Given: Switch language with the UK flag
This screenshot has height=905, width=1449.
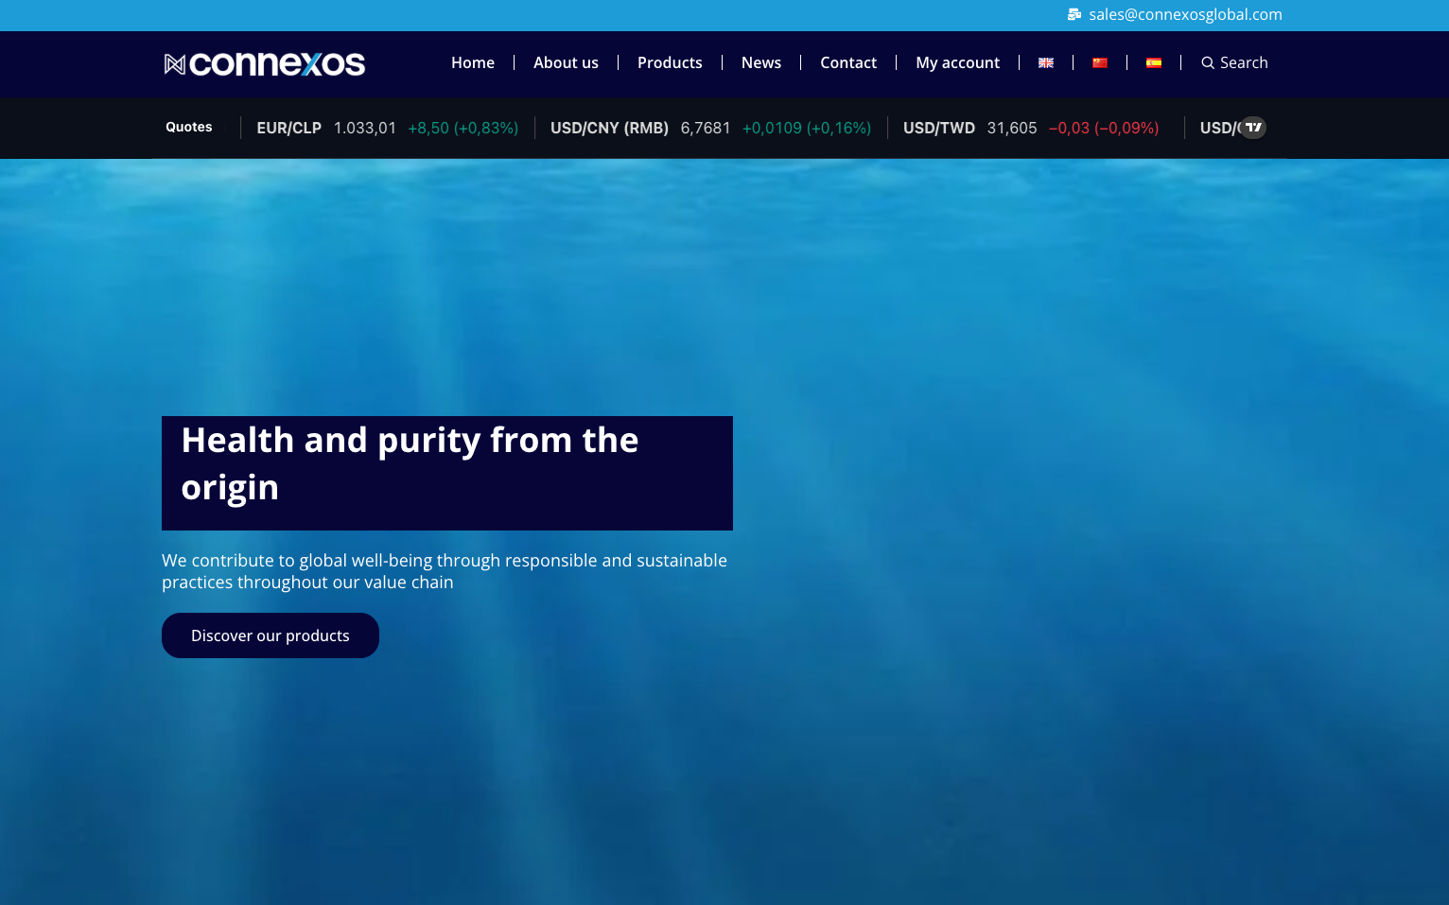Looking at the screenshot, I should click(x=1046, y=63).
